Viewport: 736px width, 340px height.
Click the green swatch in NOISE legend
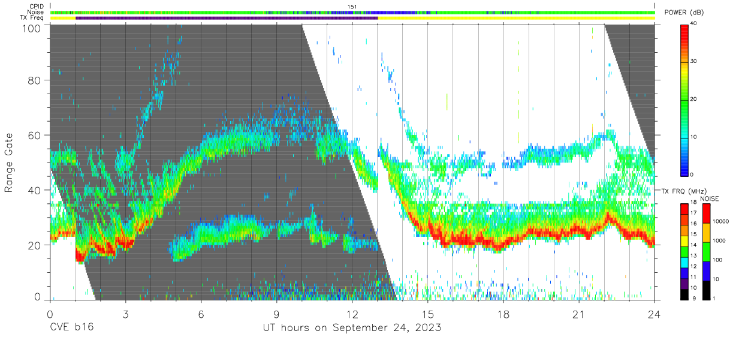pyautogui.click(x=705, y=251)
